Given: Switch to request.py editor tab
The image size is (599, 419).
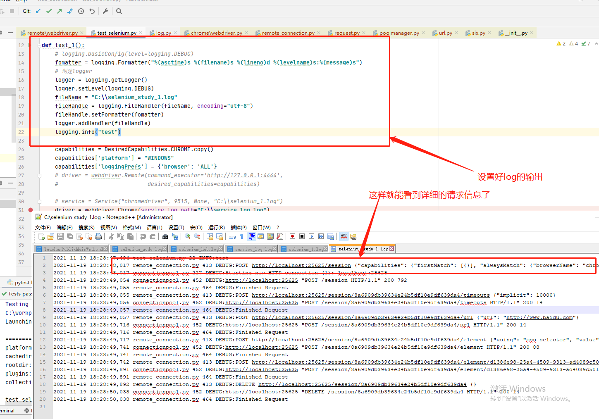Looking at the screenshot, I should pyautogui.click(x=346, y=33).
